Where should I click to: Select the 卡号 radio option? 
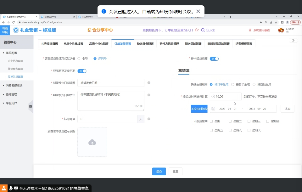pyautogui.click(x=79, y=59)
